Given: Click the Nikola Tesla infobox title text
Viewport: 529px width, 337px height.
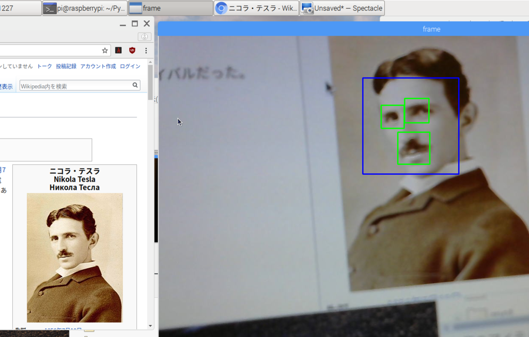Looking at the screenshot, I should click(x=74, y=179).
